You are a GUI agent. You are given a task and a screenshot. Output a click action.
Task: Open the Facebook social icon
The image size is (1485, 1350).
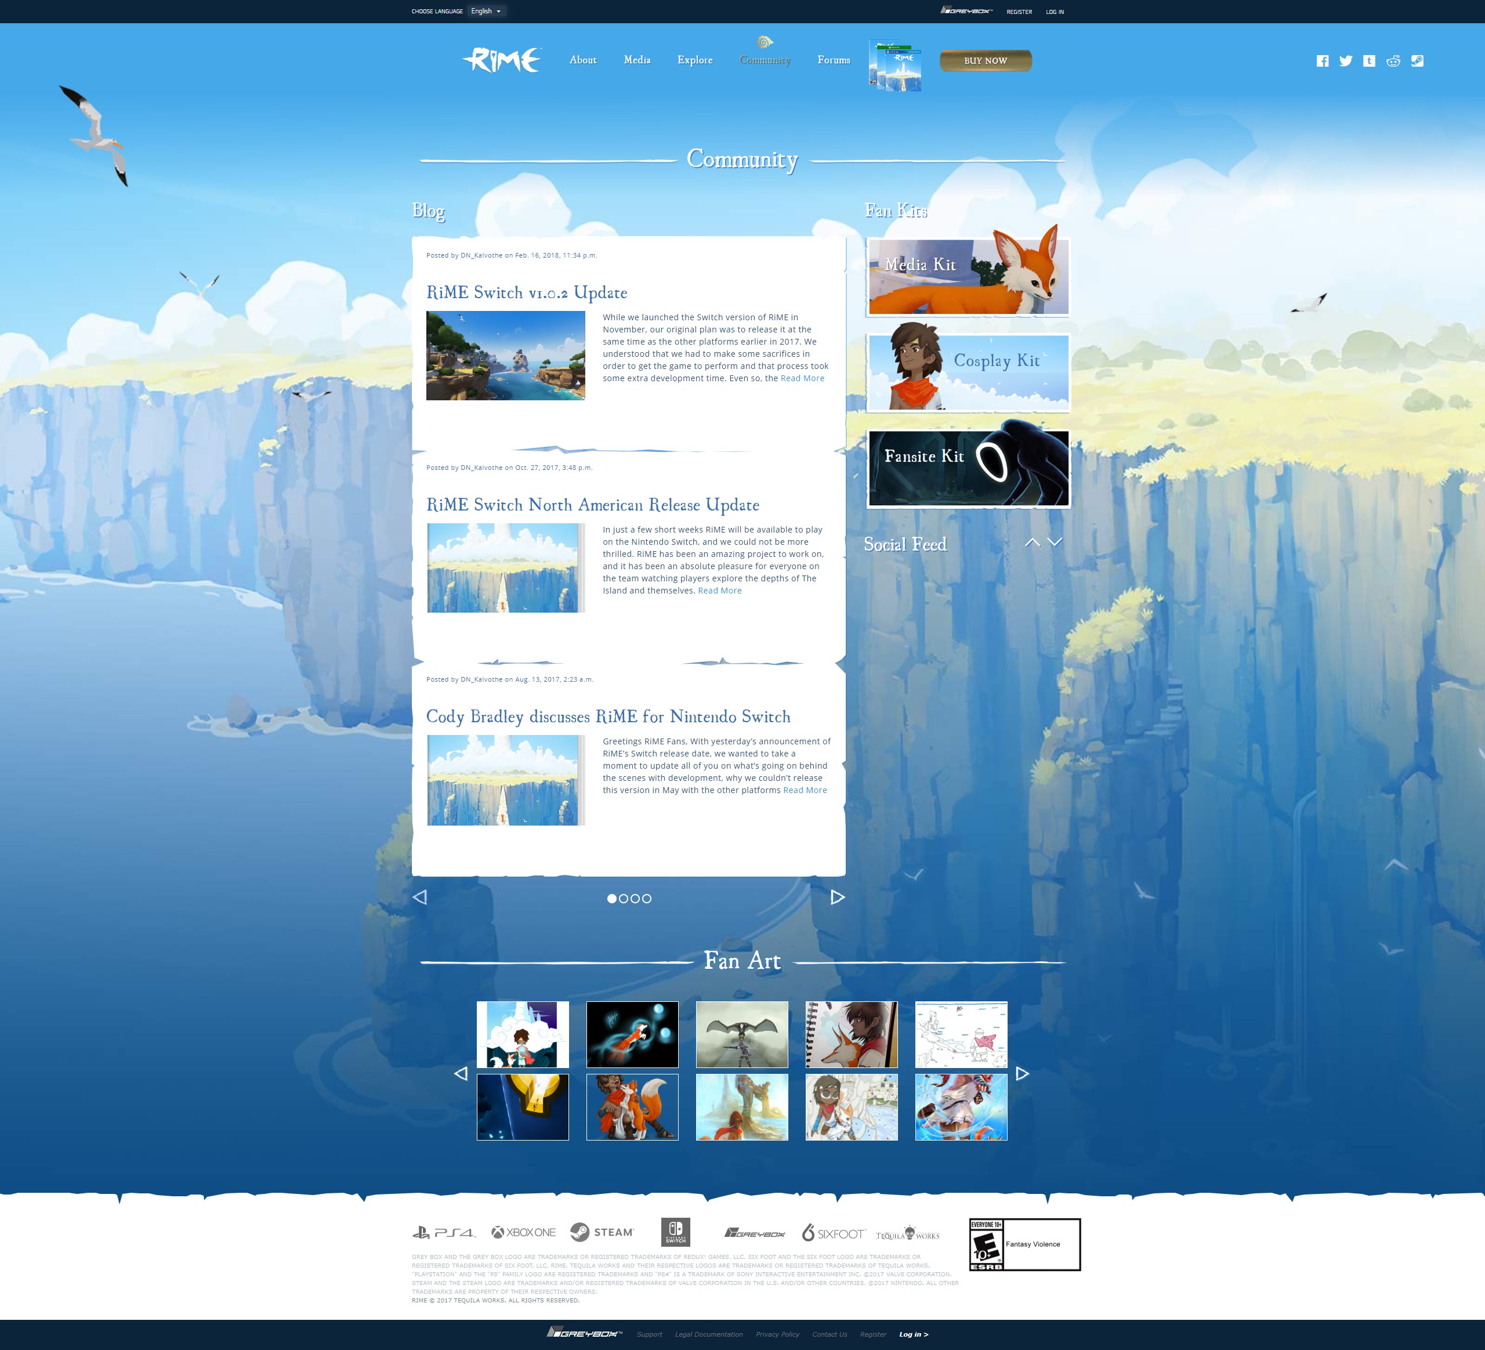(1322, 61)
